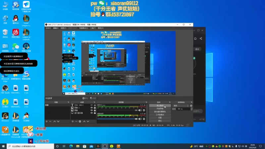The image size is (265, 149).
Task: Toggle lock on 图像 source
Action: [95, 110]
